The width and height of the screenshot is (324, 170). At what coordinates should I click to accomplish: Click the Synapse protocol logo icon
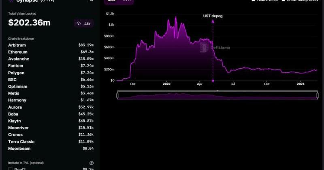11,1
